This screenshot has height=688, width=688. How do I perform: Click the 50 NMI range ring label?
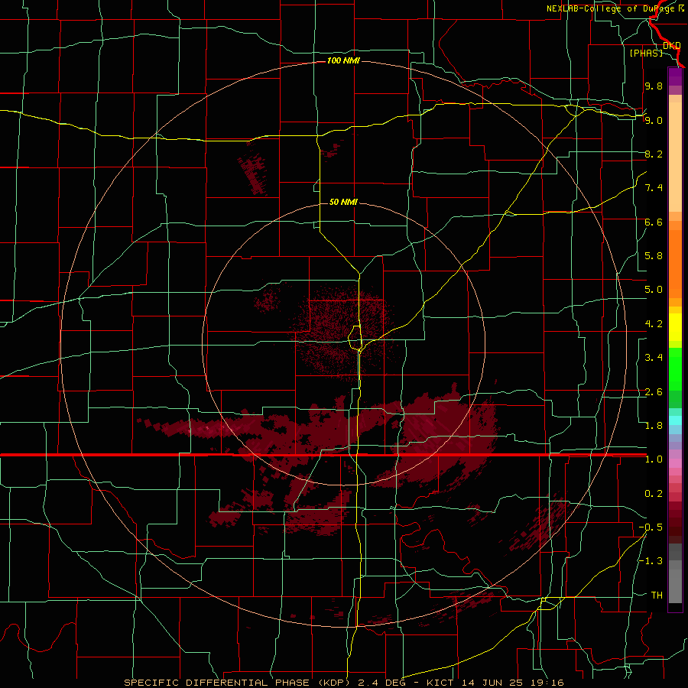[x=343, y=202]
